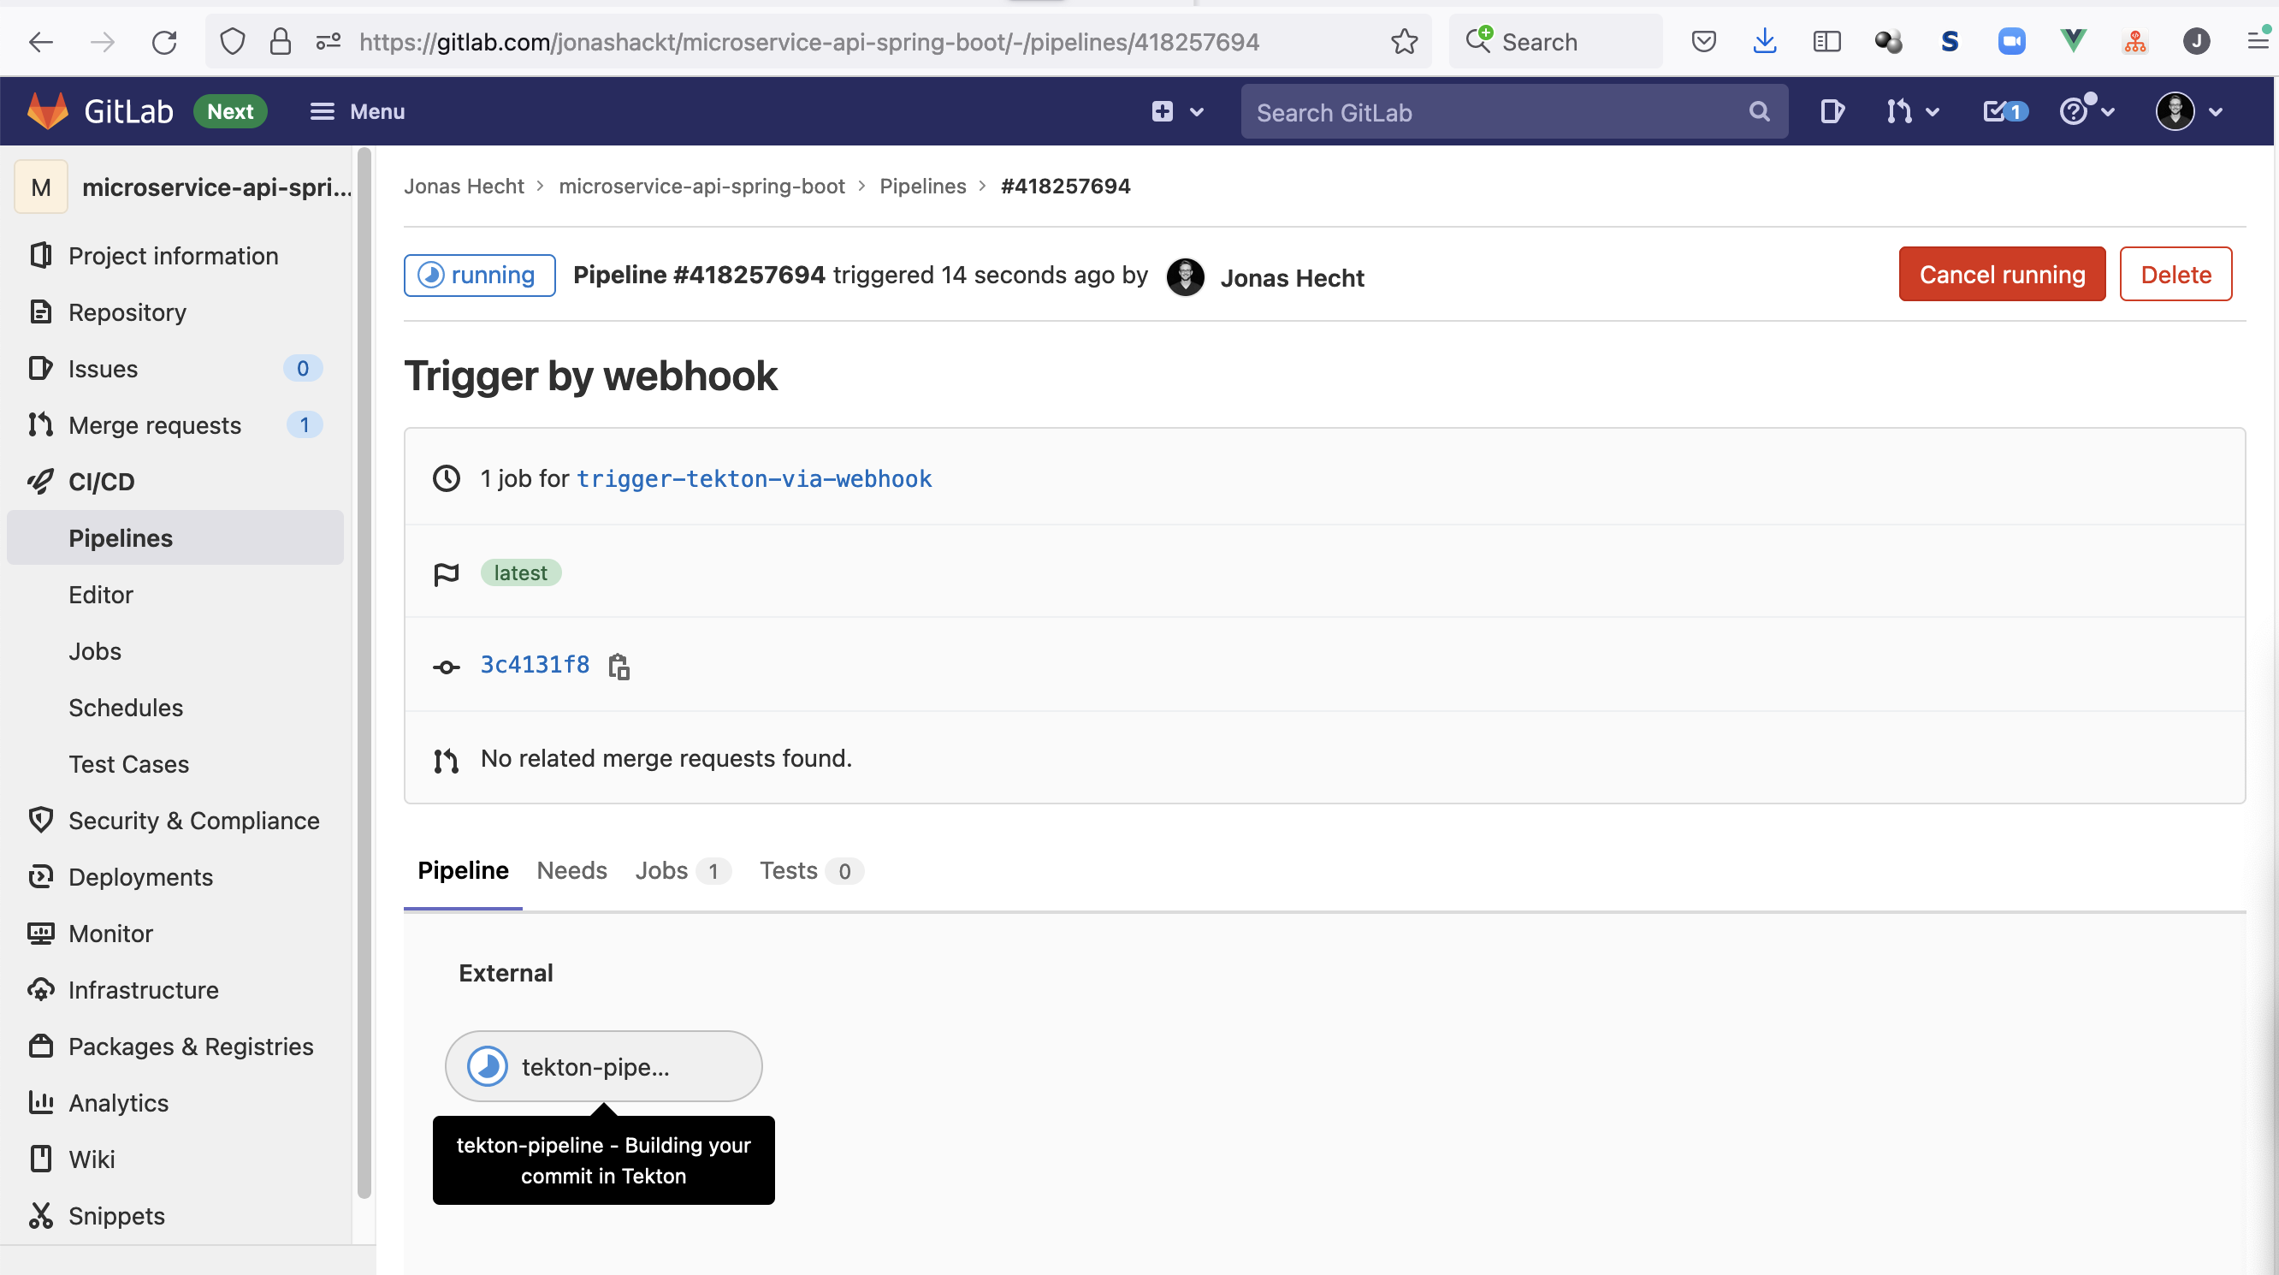
Task: Switch to the Needs tab
Action: pyautogui.click(x=571, y=870)
